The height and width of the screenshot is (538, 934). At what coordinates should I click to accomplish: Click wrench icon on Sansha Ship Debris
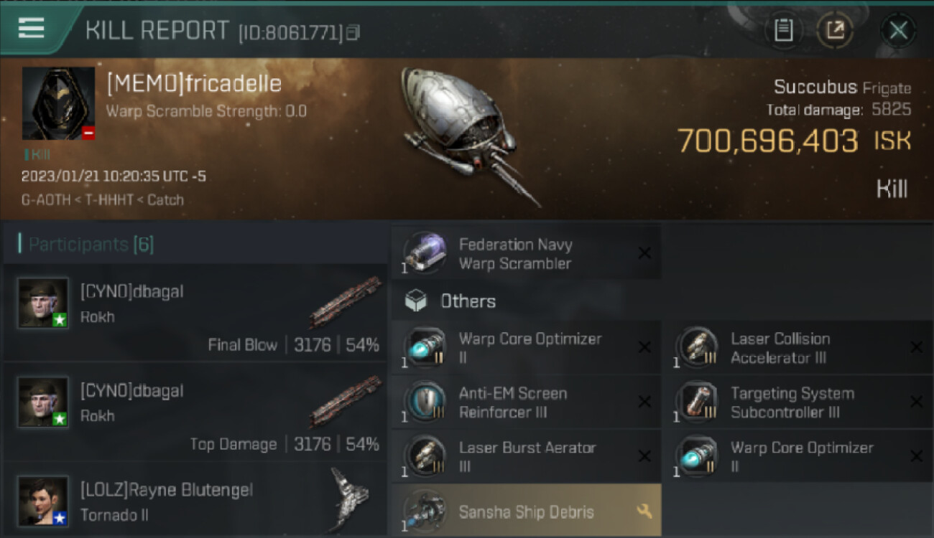[644, 511]
